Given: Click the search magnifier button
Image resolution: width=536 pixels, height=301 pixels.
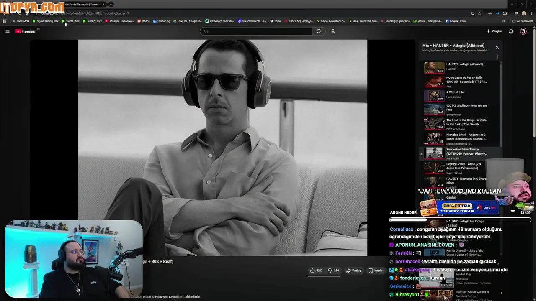Looking at the screenshot, I should point(319,31).
